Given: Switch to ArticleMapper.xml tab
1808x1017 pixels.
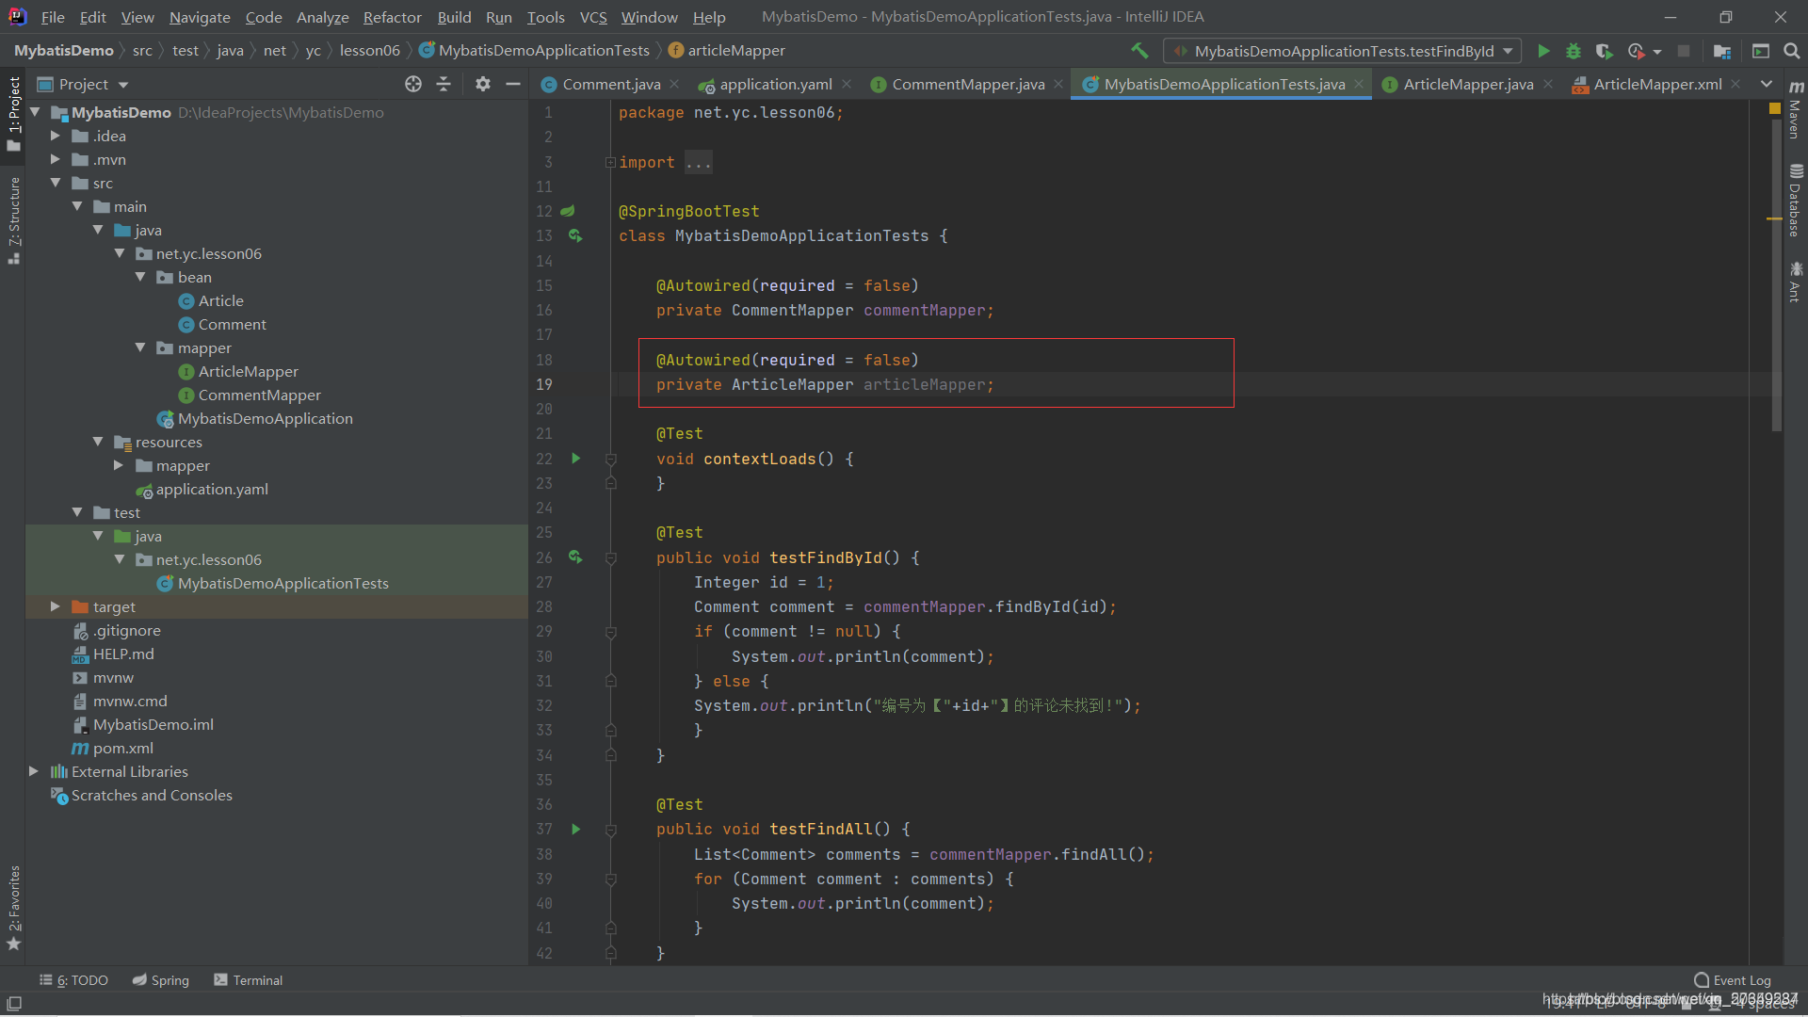Looking at the screenshot, I should pyautogui.click(x=1656, y=84).
